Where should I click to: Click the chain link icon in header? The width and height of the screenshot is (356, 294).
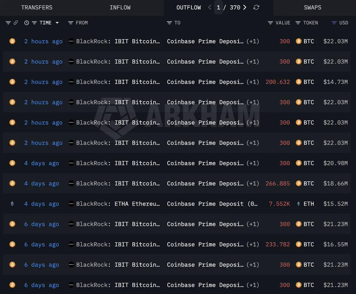point(16,23)
